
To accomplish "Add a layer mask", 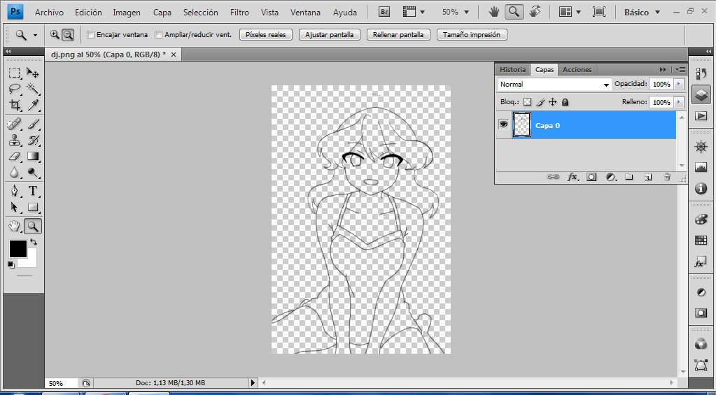I will (x=591, y=177).
